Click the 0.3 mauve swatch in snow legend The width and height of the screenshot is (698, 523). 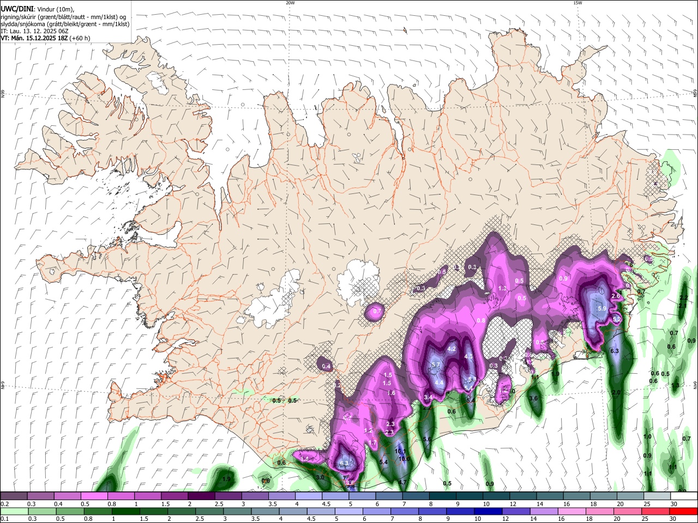point(40,496)
